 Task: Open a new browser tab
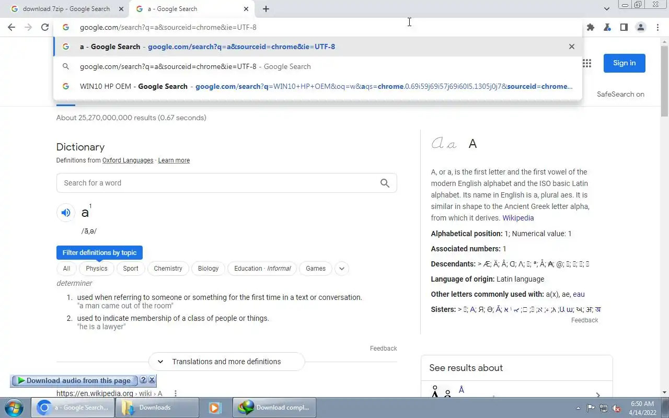266,9
